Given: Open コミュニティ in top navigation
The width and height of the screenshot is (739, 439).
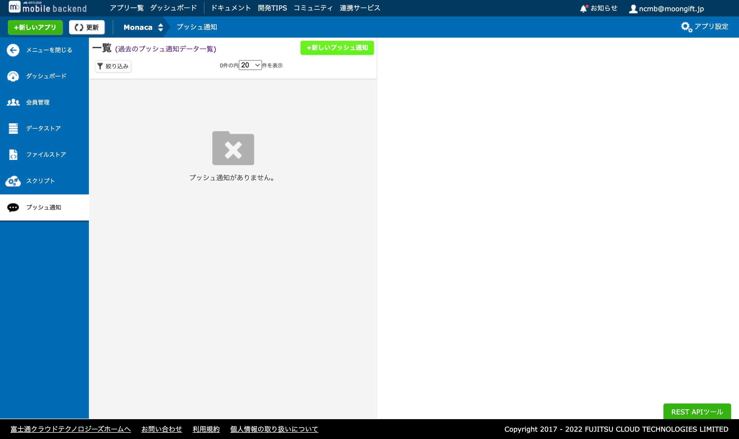Looking at the screenshot, I should click(x=313, y=8).
